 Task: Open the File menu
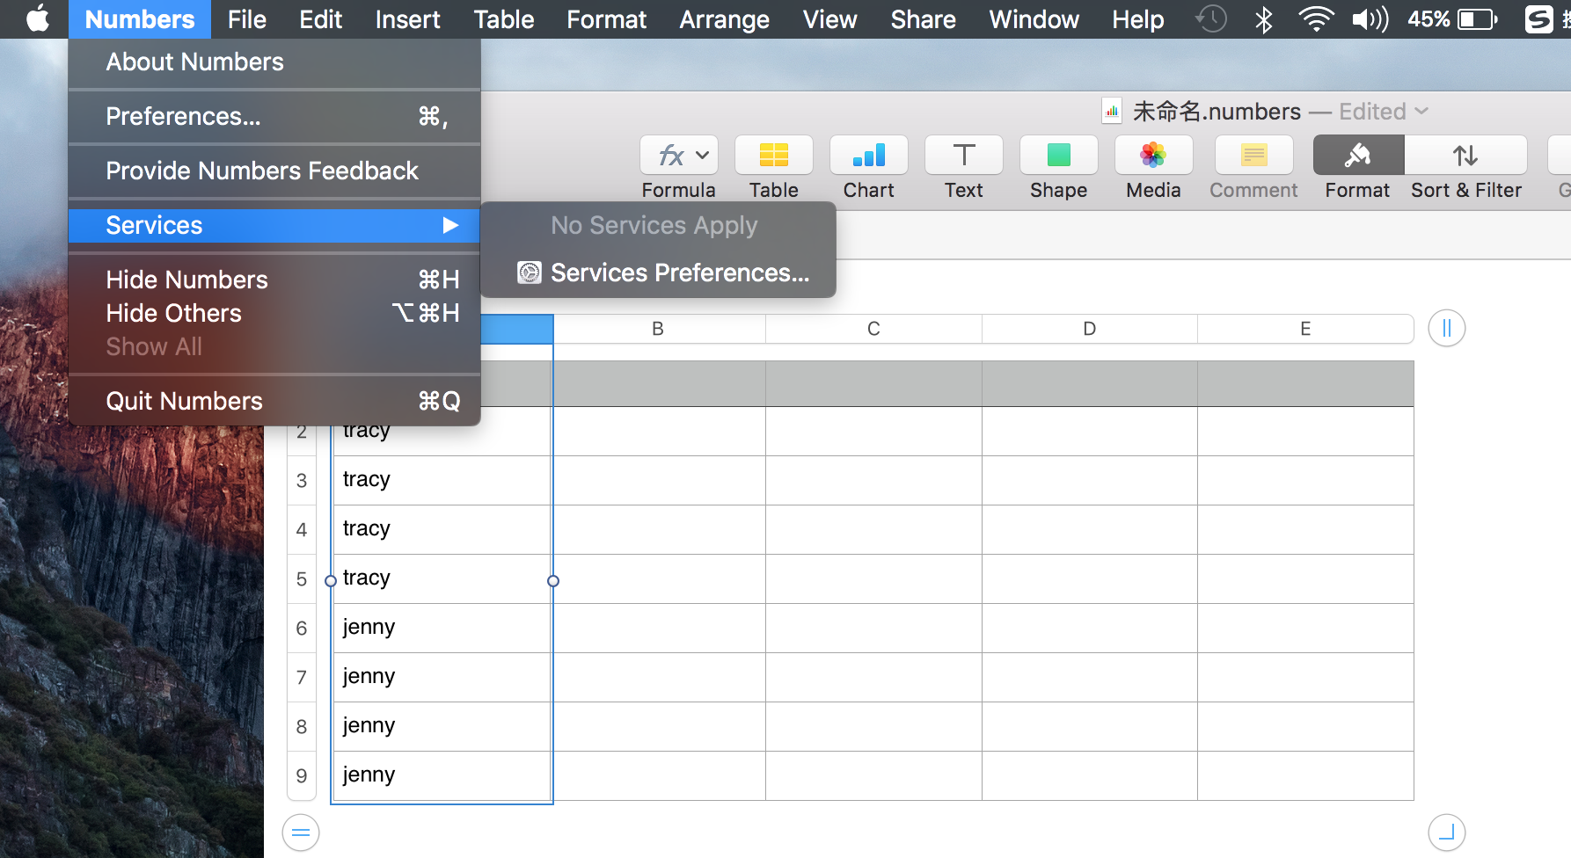point(246,18)
